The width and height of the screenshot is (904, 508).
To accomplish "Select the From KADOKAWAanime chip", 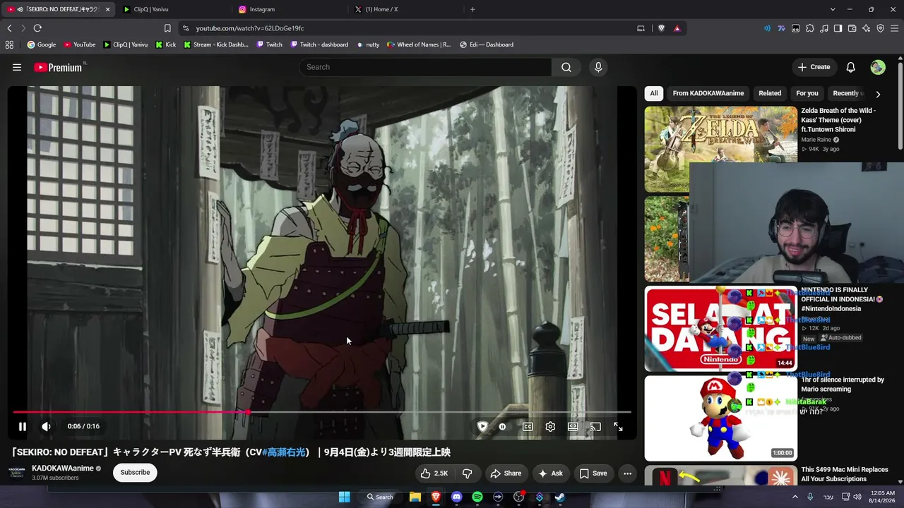I will click(708, 93).
